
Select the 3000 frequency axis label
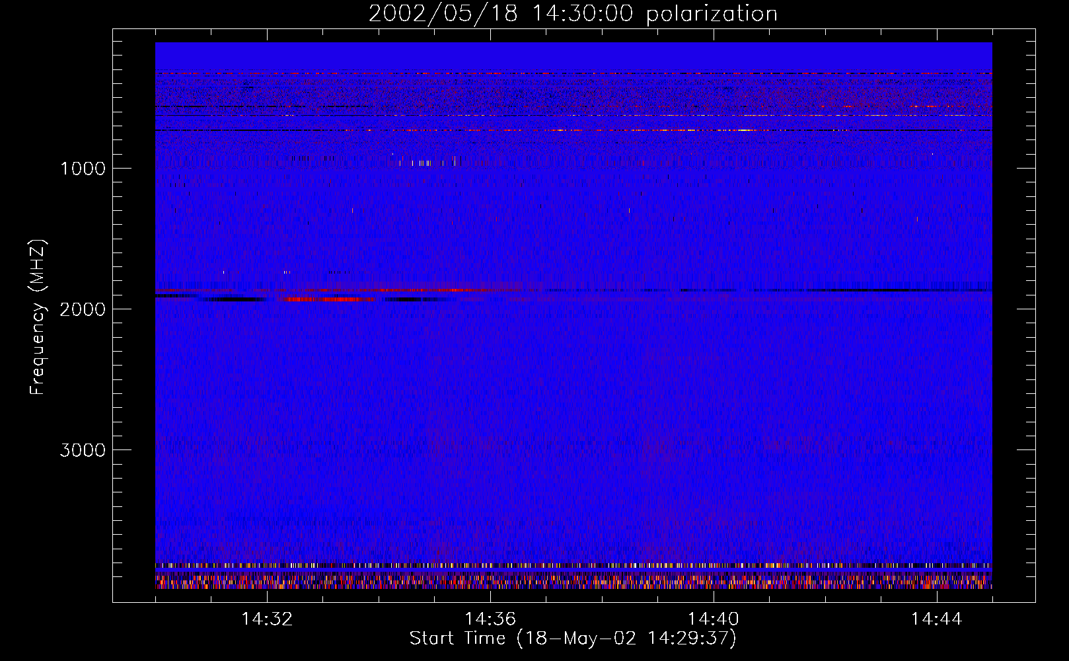pyautogui.click(x=83, y=450)
